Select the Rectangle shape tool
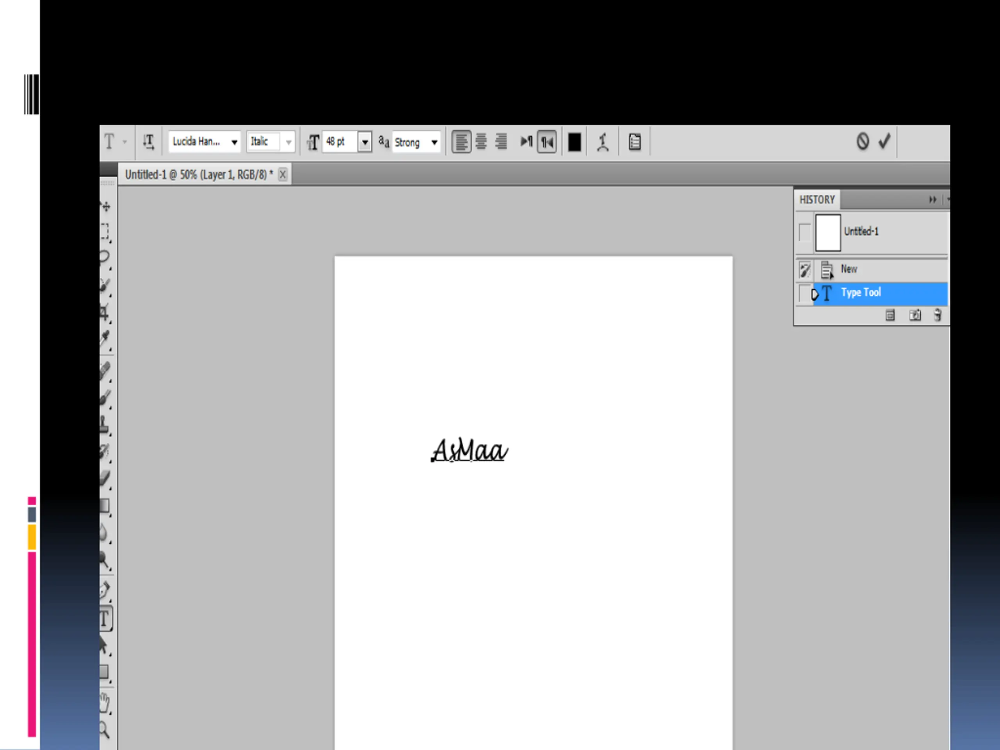Viewport: 1000px width, 750px height. coord(105,673)
